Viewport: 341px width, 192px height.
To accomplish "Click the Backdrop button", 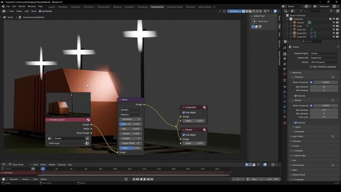I will tap(234, 11).
